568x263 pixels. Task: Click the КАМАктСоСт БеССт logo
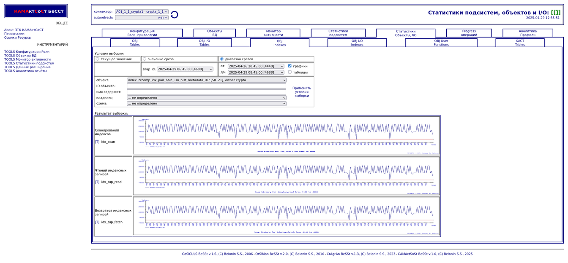[36, 11]
